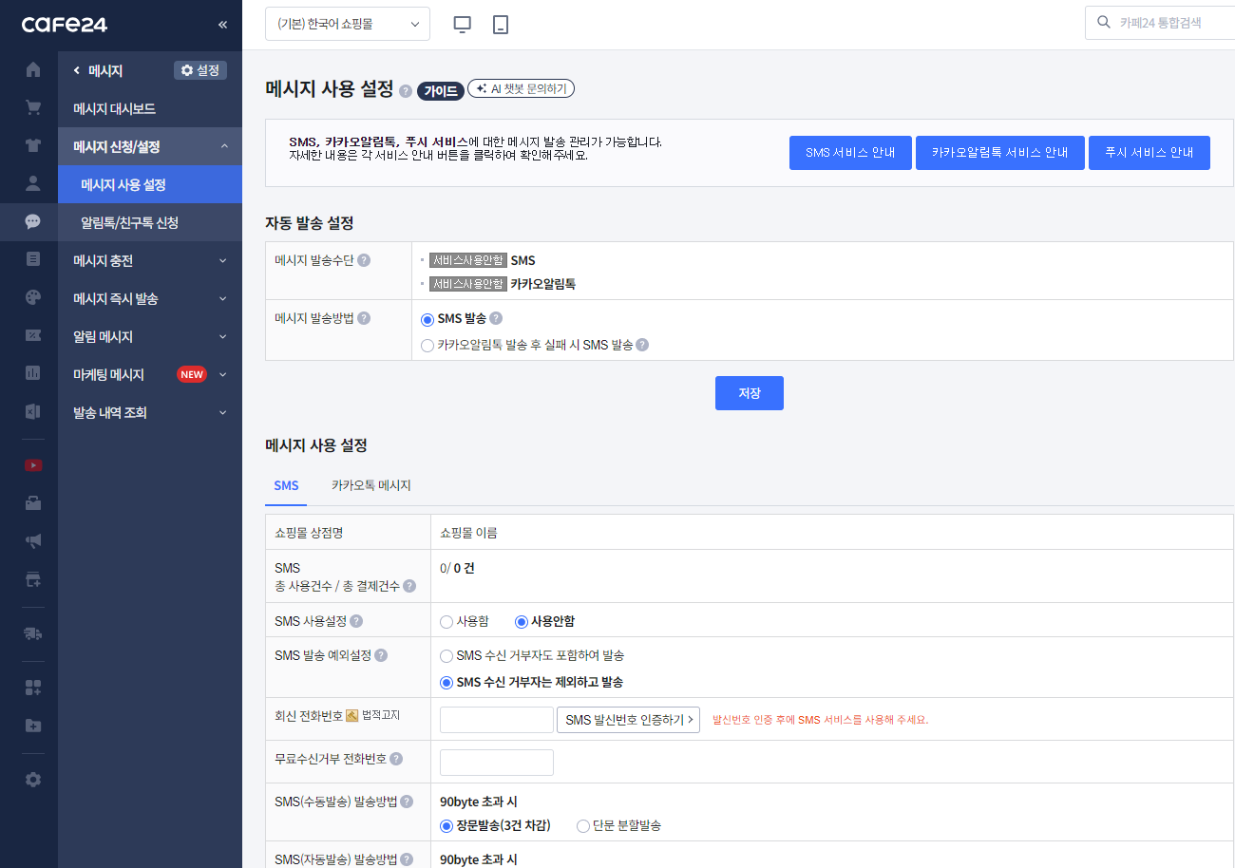Image resolution: width=1235 pixels, height=868 pixels.
Task: Open the statistics bar chart icon
Action: point(33,373)
